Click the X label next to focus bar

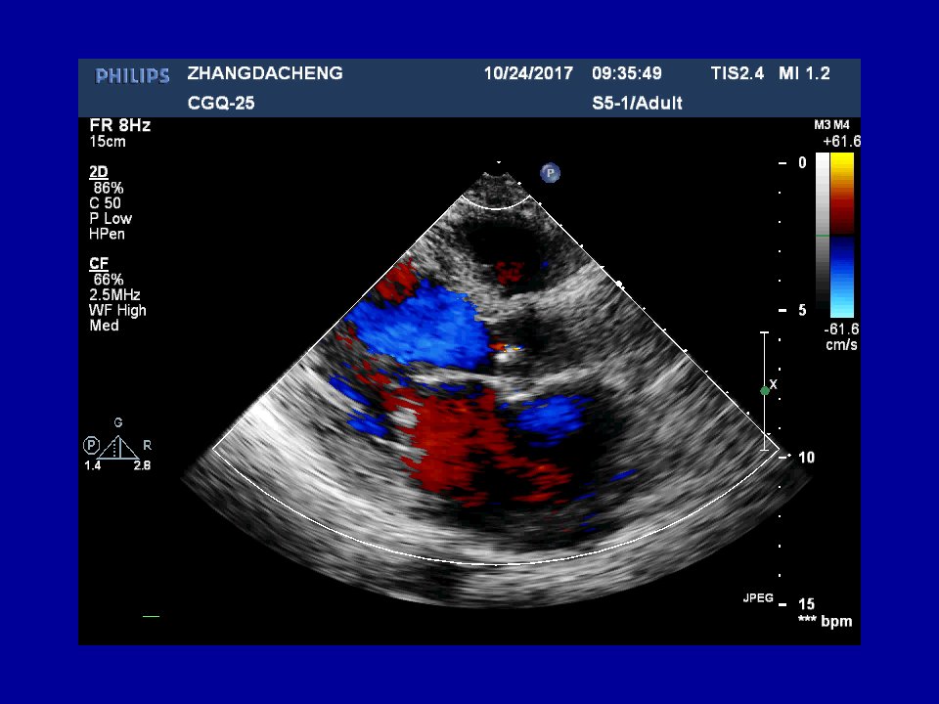[773, 385]
